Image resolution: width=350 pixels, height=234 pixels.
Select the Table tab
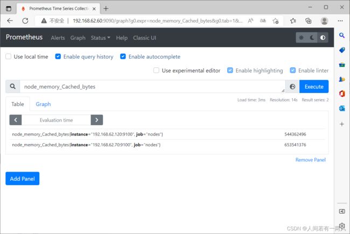click(x=18, y=104)
